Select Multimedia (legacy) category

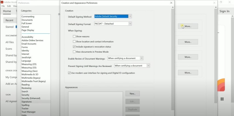31,78
